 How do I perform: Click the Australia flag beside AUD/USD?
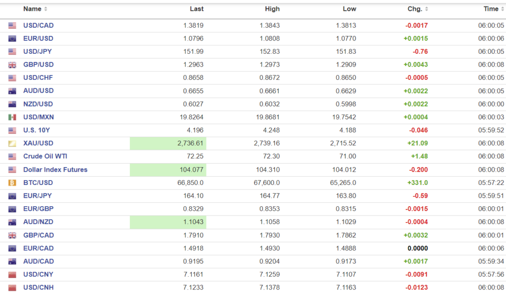[x=12, y=91]
